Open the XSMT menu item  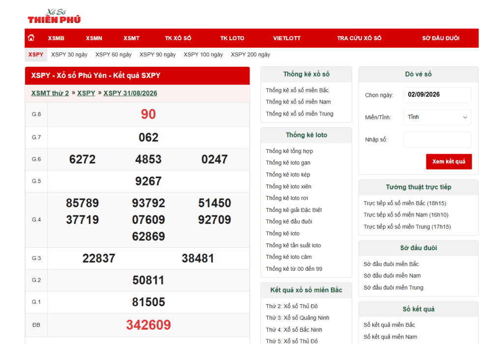point(132,38)
